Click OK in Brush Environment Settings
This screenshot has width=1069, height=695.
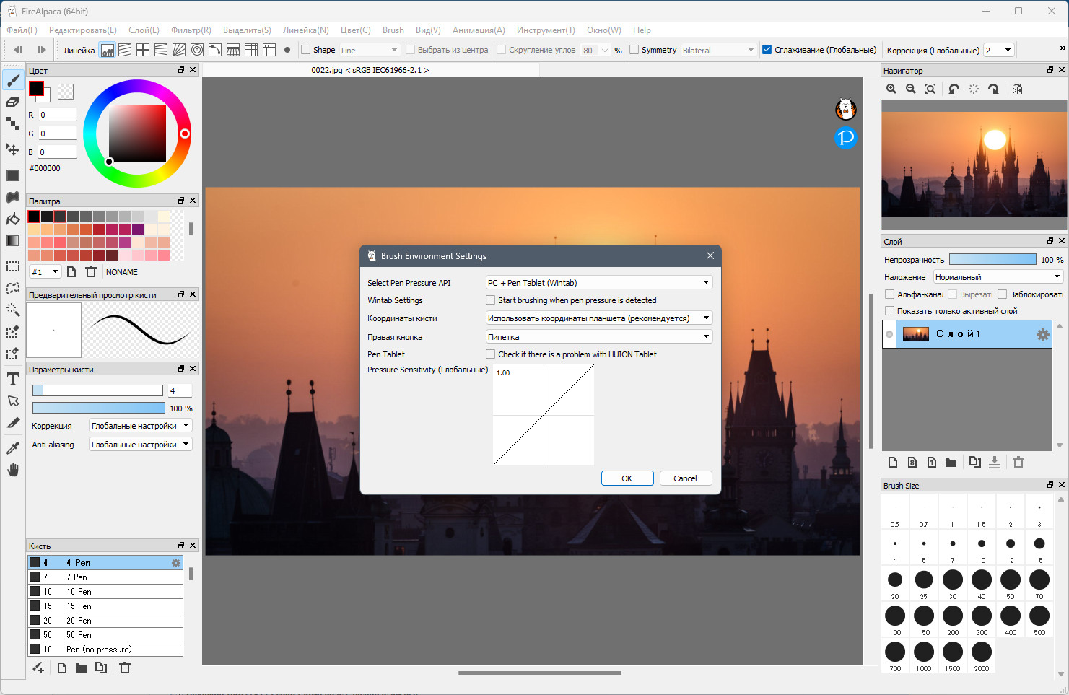point(627,478)
